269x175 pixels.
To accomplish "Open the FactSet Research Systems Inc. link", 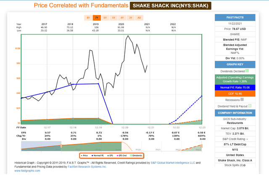I will point(87,167).
